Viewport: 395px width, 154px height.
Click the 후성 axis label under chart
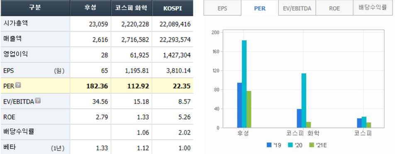point(243,133)
